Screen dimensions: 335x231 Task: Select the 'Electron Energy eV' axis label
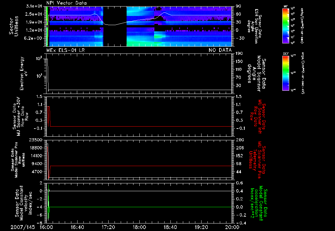pos(24,73)
